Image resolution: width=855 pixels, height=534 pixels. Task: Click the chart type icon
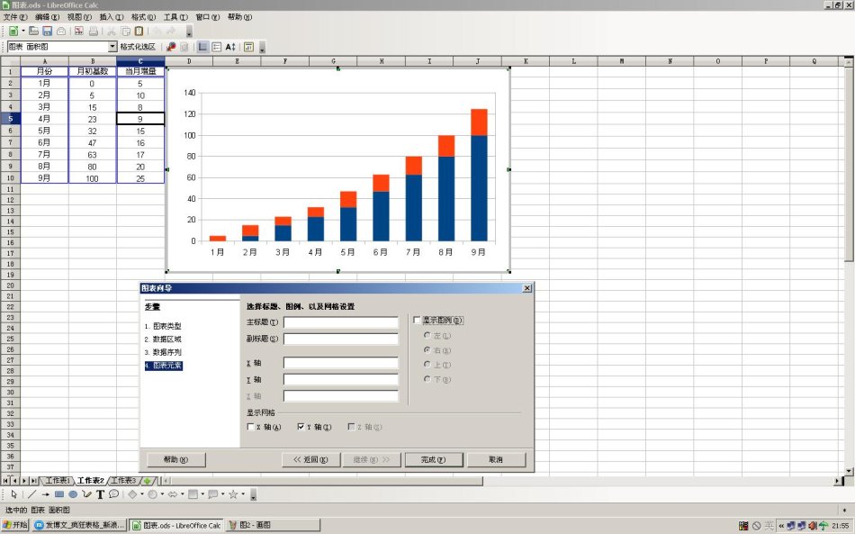pyautogui.click(x=171, y=47)
